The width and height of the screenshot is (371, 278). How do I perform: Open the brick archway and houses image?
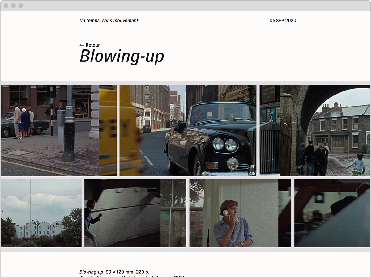(315, 130)
